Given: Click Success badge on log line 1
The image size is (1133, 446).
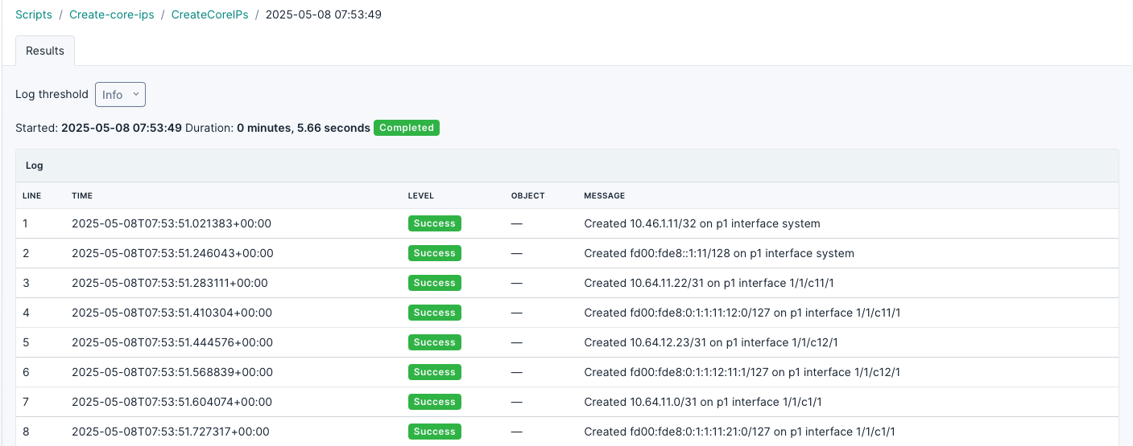Looking at the screenshot, I should [434, 223].
